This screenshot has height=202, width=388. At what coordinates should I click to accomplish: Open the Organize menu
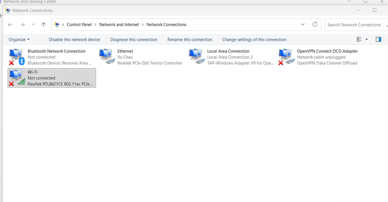[19, 39]
